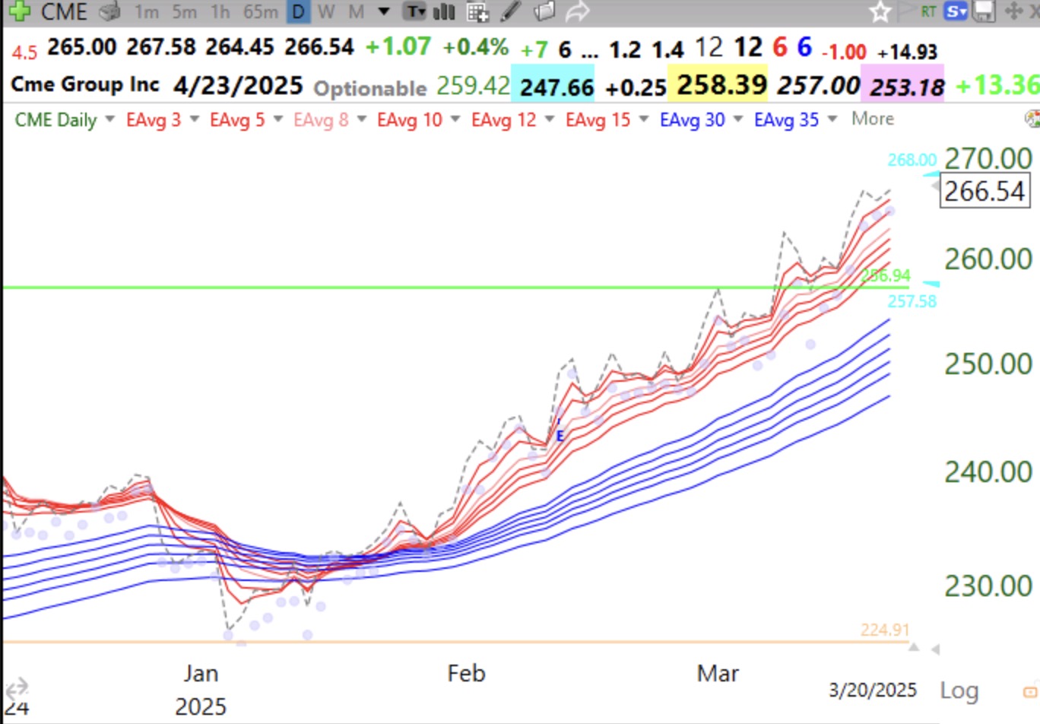Expand the blue S dropdown menu
1040x724 pixels.
(x=956, y=11)
